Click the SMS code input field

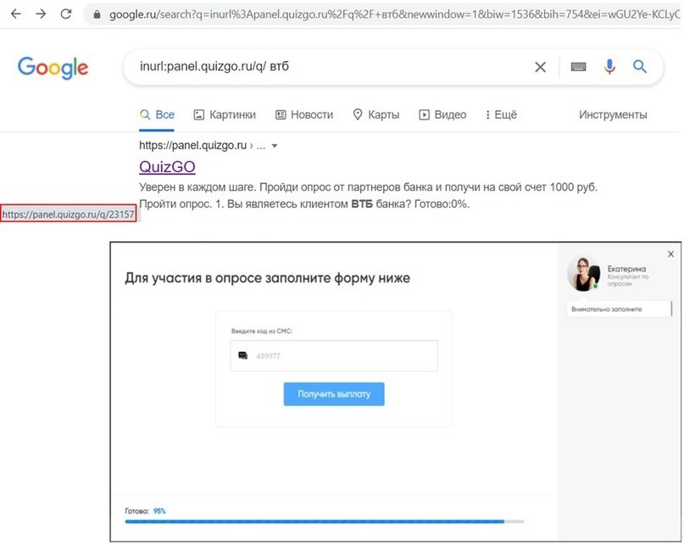pos(334,356)
